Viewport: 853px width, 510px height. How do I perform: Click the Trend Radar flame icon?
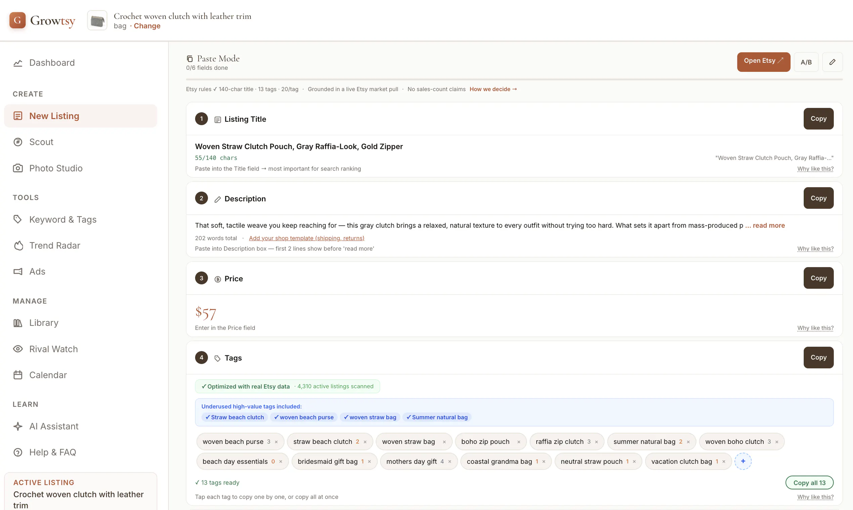pos(18,245)
